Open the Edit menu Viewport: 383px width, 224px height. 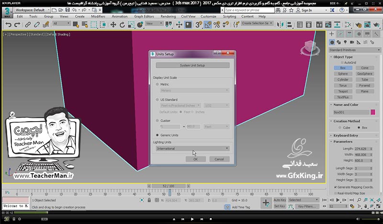[x=20, y=16]
